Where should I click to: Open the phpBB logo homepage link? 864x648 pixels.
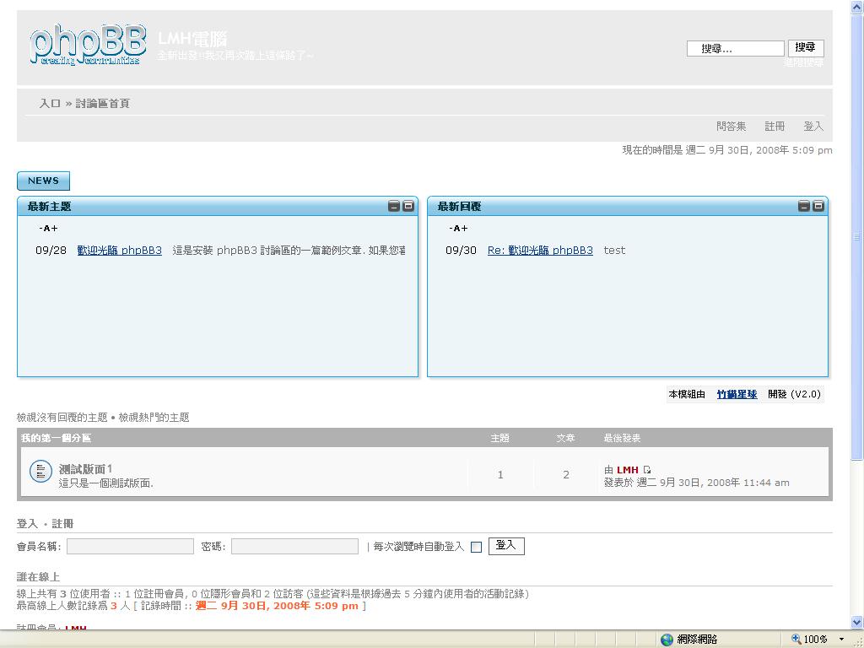(x=88, y=46)
